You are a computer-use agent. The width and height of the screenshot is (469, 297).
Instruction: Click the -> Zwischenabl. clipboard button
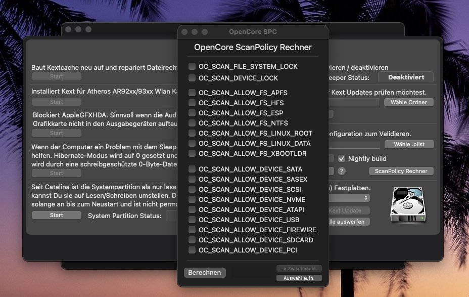point(299,269)
